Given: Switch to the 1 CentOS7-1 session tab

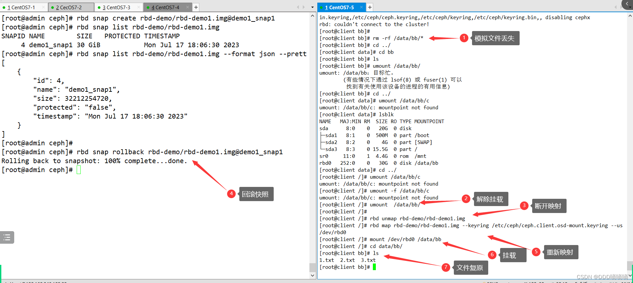Looking at the screenshot, I should (21, 7).
